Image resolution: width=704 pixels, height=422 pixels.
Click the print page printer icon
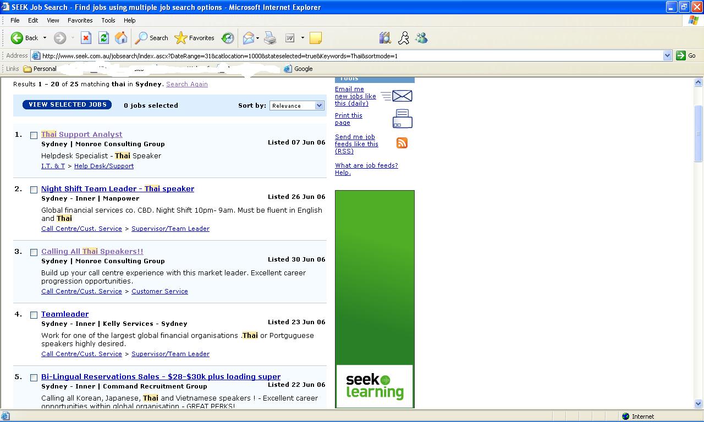(403, 119)
